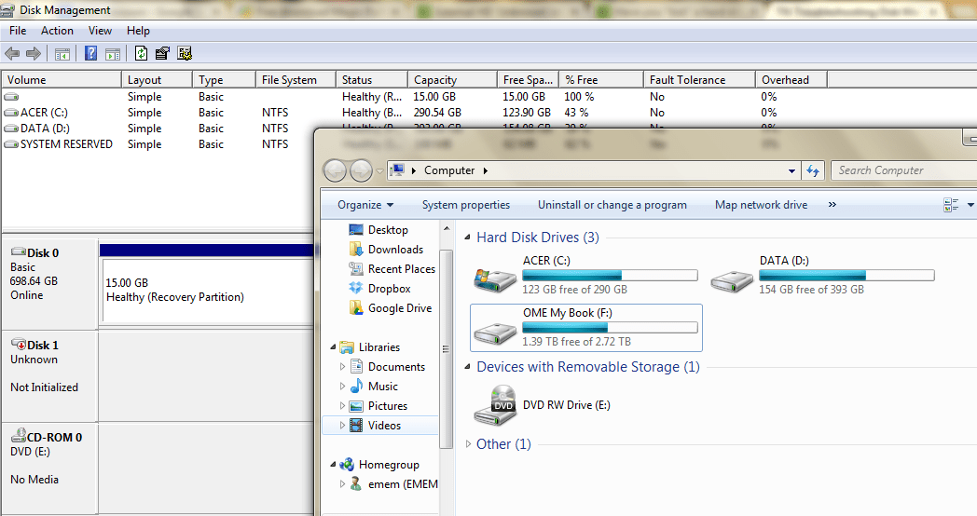Sort by the File System column header

pos(296,80)
